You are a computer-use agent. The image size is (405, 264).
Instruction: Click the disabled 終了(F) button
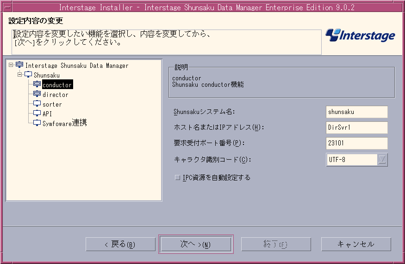[x=276, y=244]
